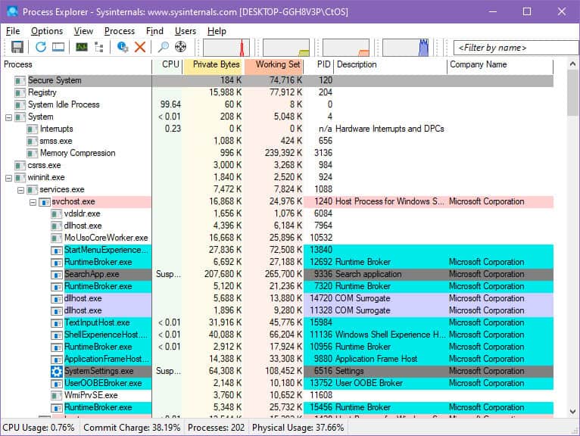
Task: Click the Process Explorer title bar icon
Action: click(x=12, y=11)
